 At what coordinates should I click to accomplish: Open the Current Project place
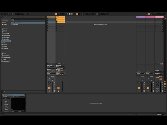pyautogui.click(x=7, y=58)
